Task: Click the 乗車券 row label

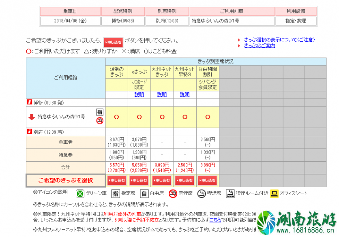Action: click(x=66, y=142)
